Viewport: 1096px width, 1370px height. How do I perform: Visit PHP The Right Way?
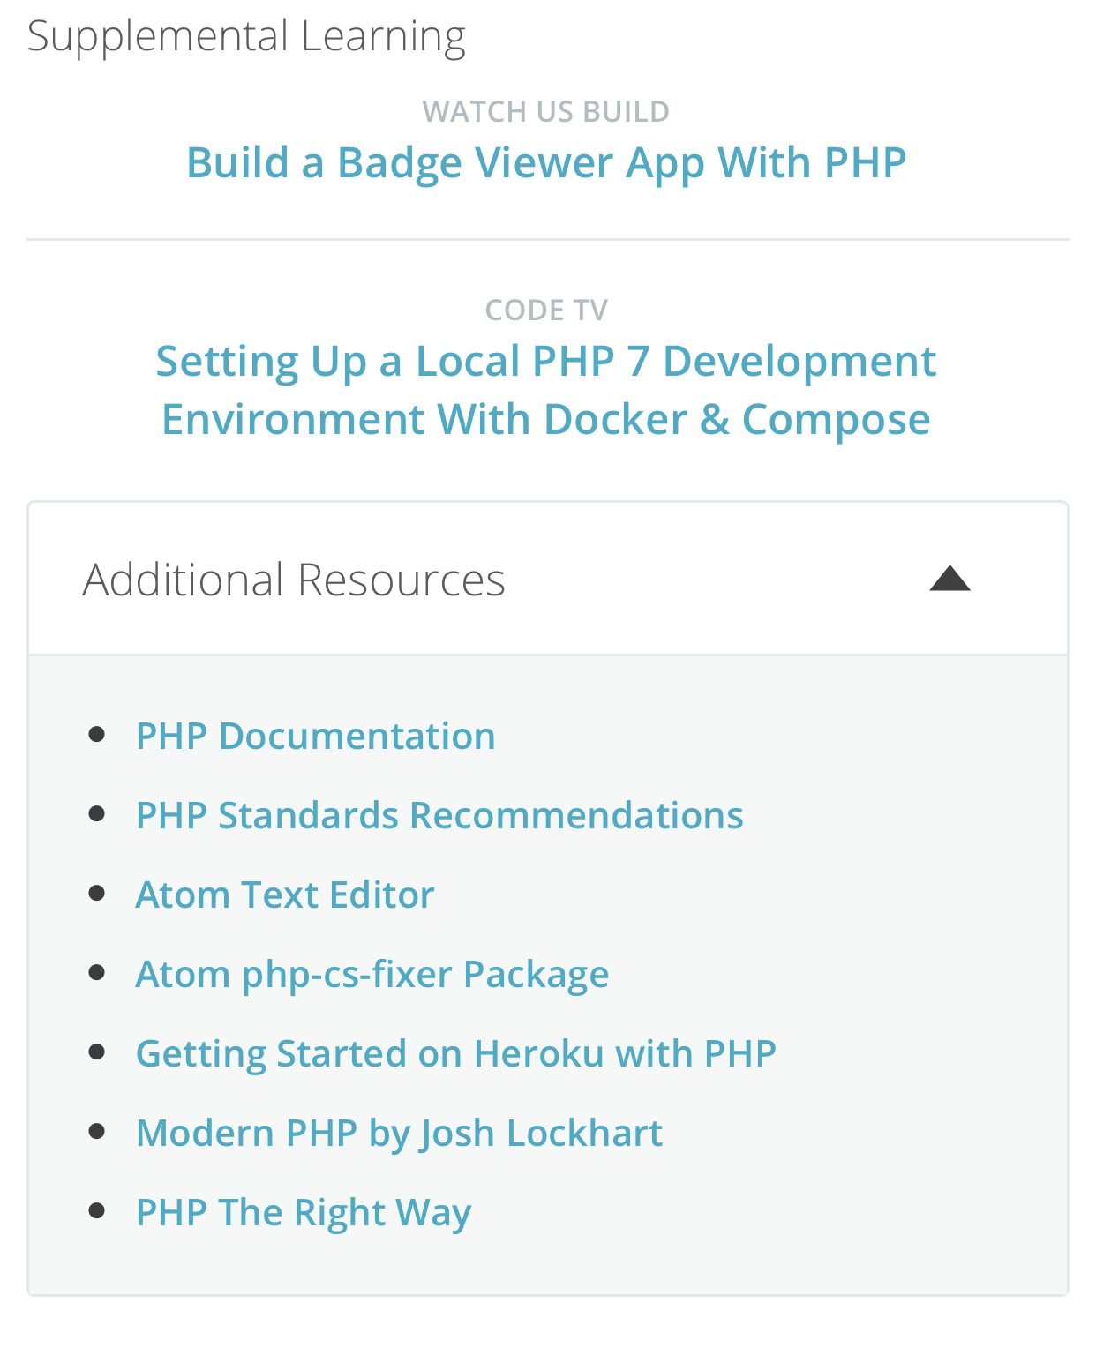tap(303, 1211)
